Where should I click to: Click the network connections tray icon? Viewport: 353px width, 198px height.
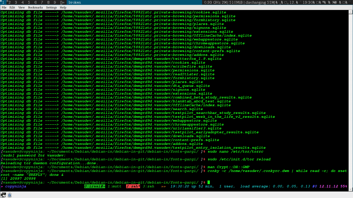click(x=3, y=195)
